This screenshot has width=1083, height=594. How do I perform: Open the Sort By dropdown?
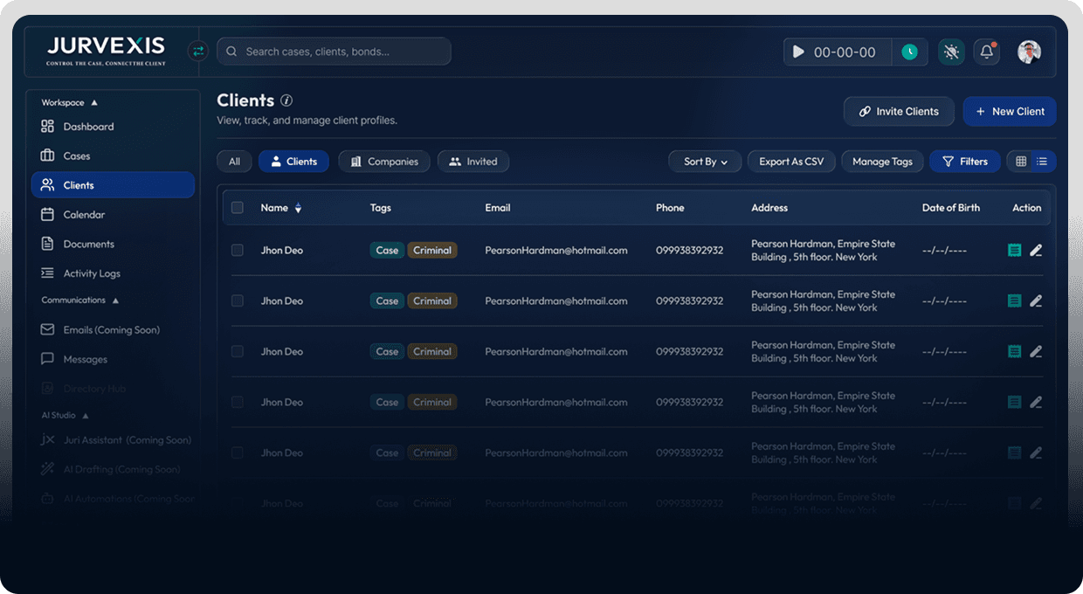(x=705, y=162)
